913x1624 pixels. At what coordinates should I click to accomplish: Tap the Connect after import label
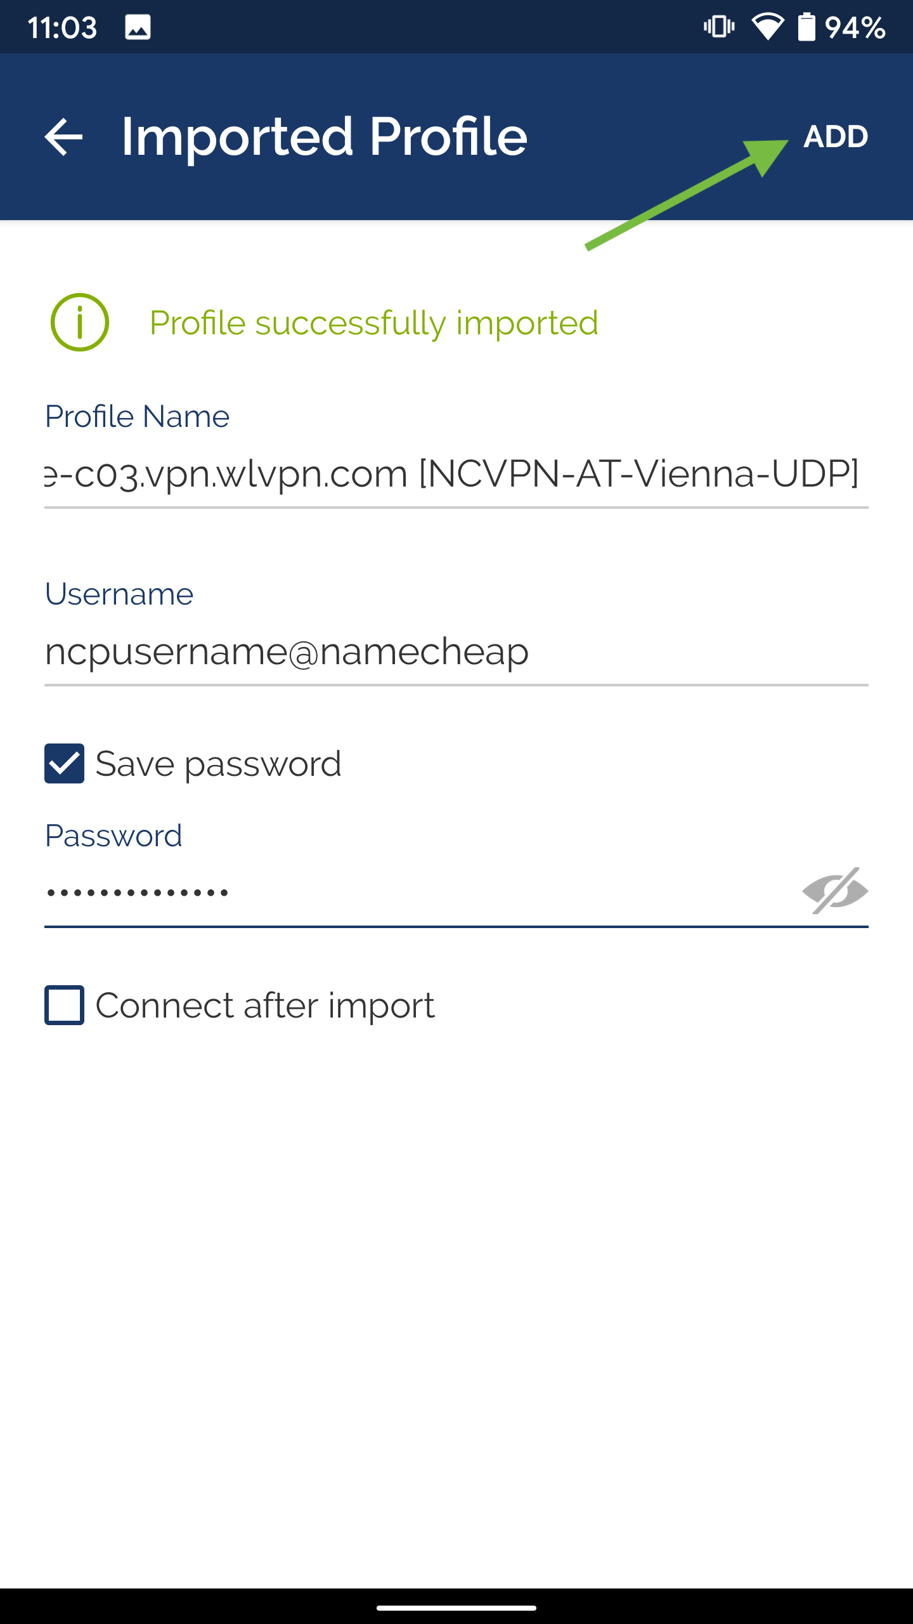[x=265, y=1006]
